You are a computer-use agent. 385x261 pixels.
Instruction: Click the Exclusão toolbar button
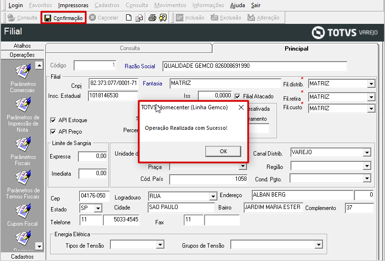click(x=226, y=18)
